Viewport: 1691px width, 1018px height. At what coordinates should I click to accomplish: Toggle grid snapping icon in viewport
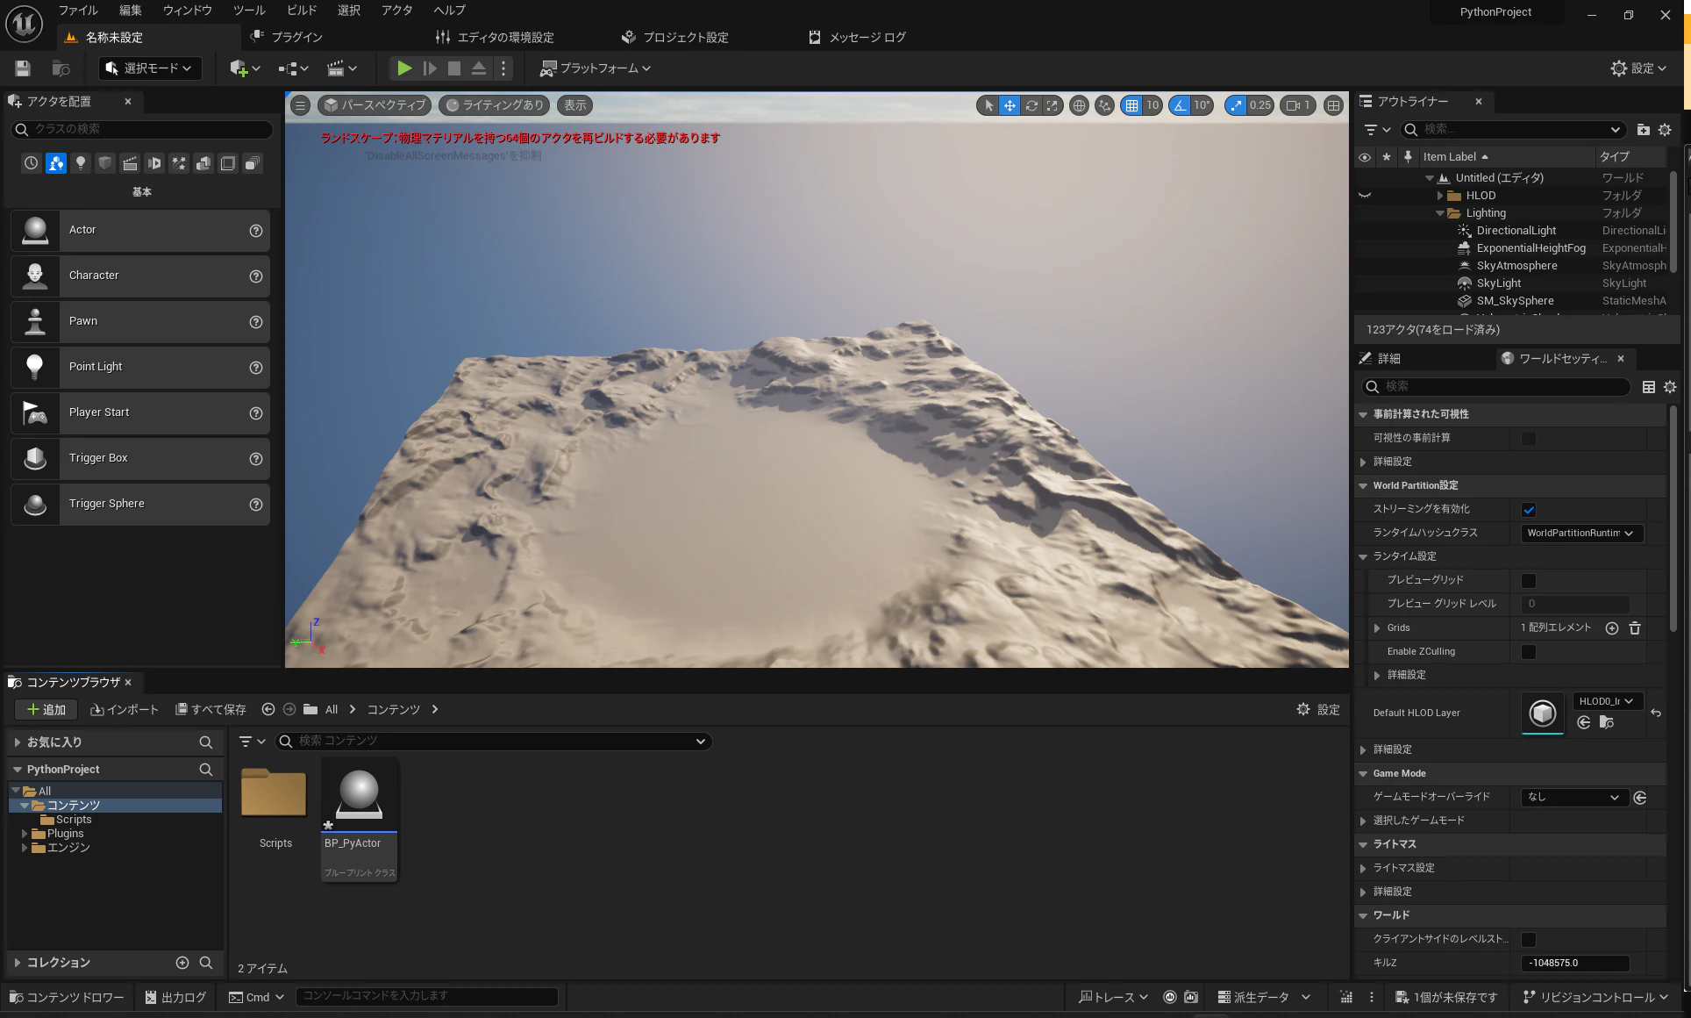pyautogui.click(x=1131, y=105)
